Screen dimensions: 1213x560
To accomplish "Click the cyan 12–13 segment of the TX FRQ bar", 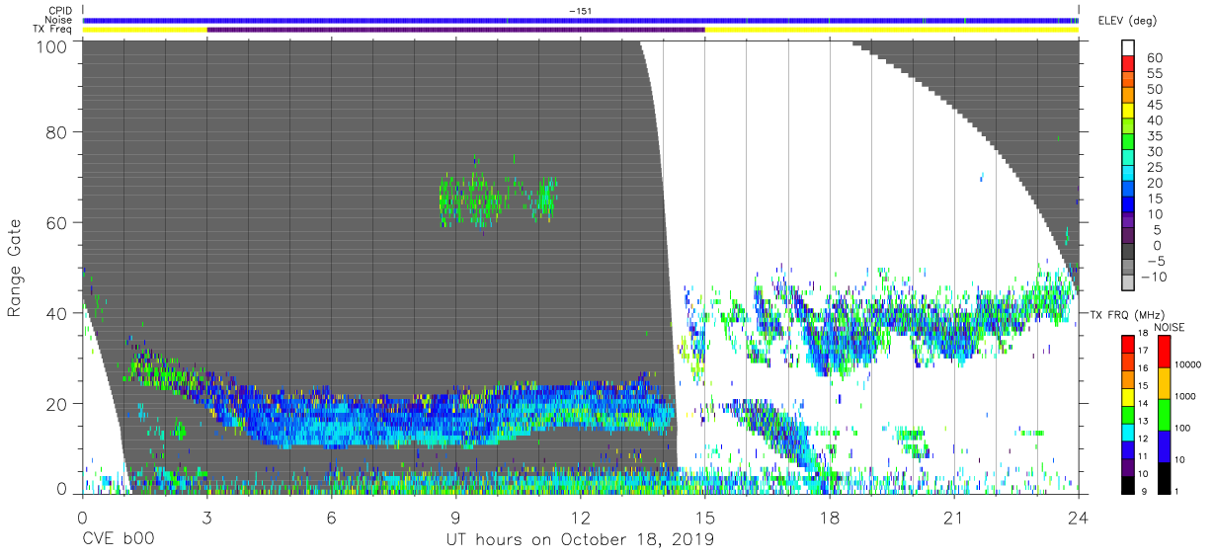I will [1130, 432].
